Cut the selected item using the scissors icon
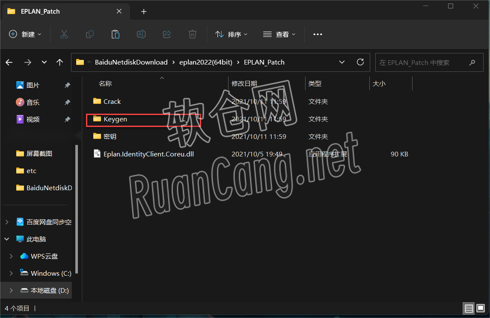Viewport: 490px width, 318px height. (64, 34)
